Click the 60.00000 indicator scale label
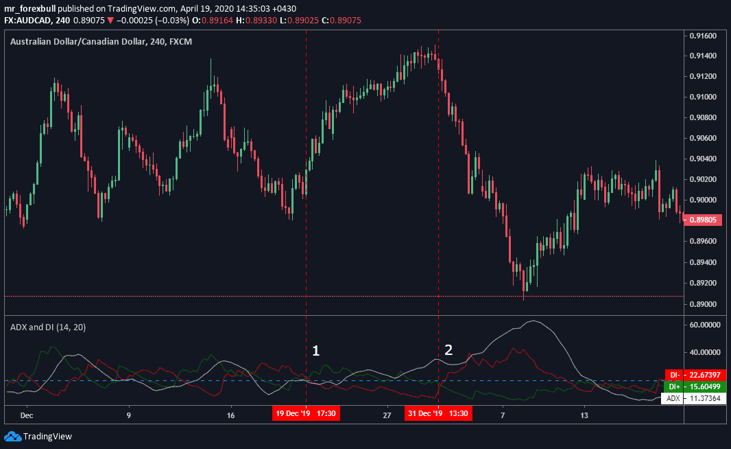 (708, 324)
